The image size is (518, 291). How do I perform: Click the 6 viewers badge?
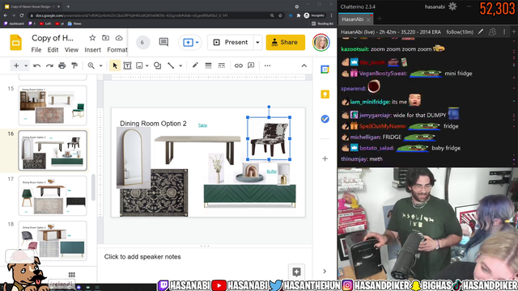(142, 42)
